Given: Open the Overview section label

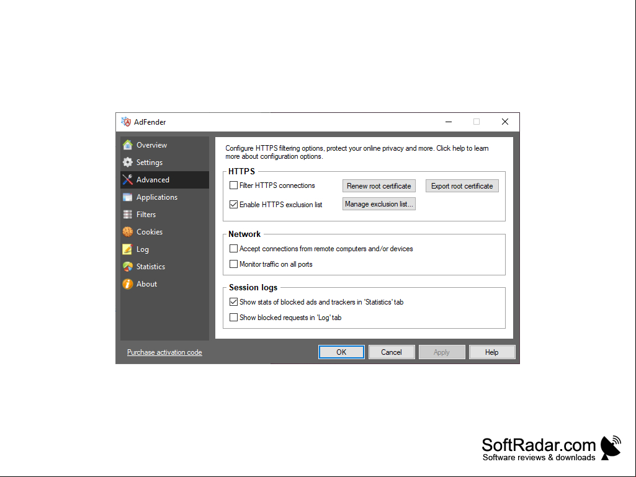Looking at the screenshot, I should (x=151, y=145).
